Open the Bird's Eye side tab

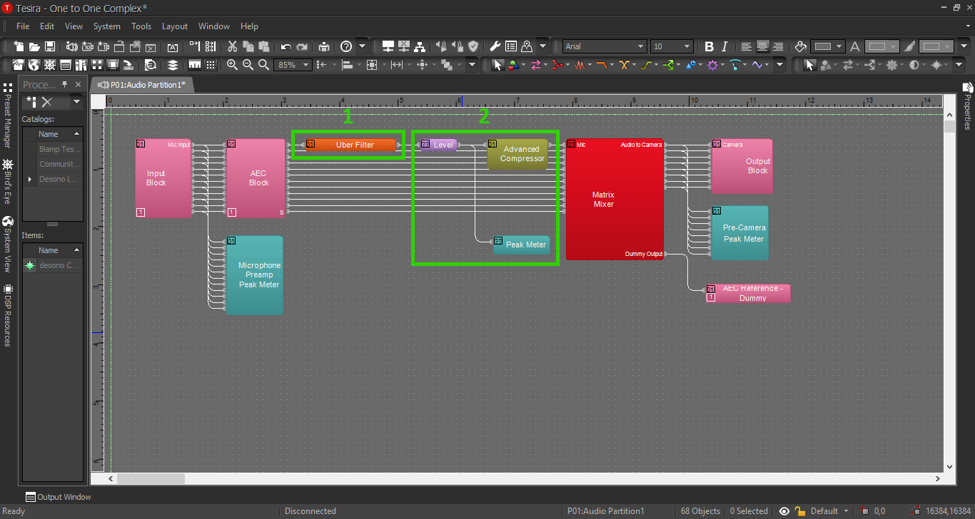pyautogui.click(x=7, y=181)
